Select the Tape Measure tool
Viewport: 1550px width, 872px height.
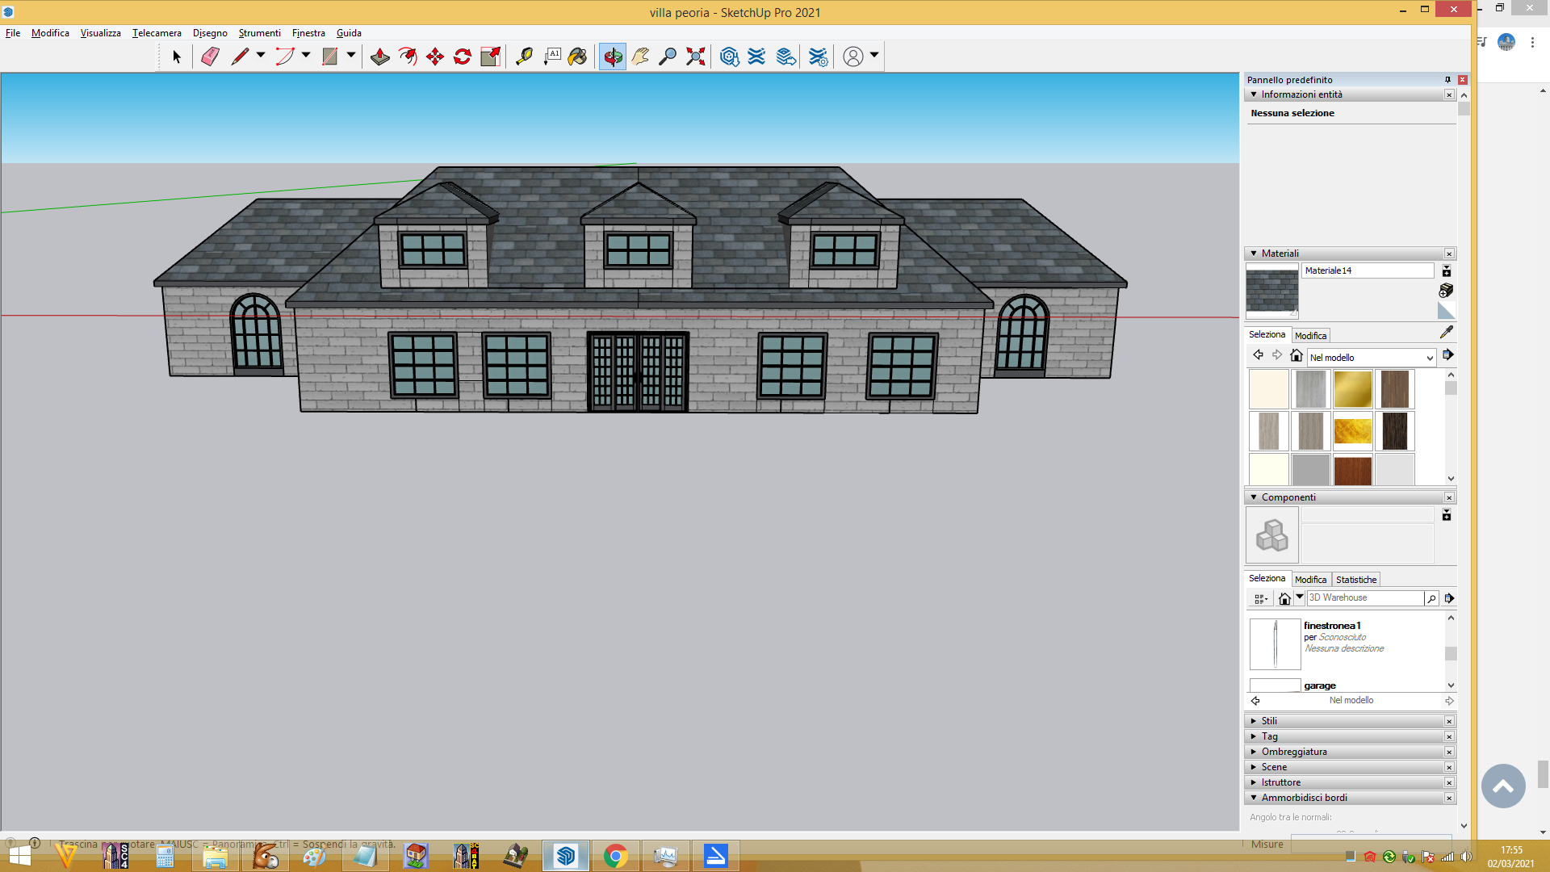pyautogui.click(x=524, y=57)
